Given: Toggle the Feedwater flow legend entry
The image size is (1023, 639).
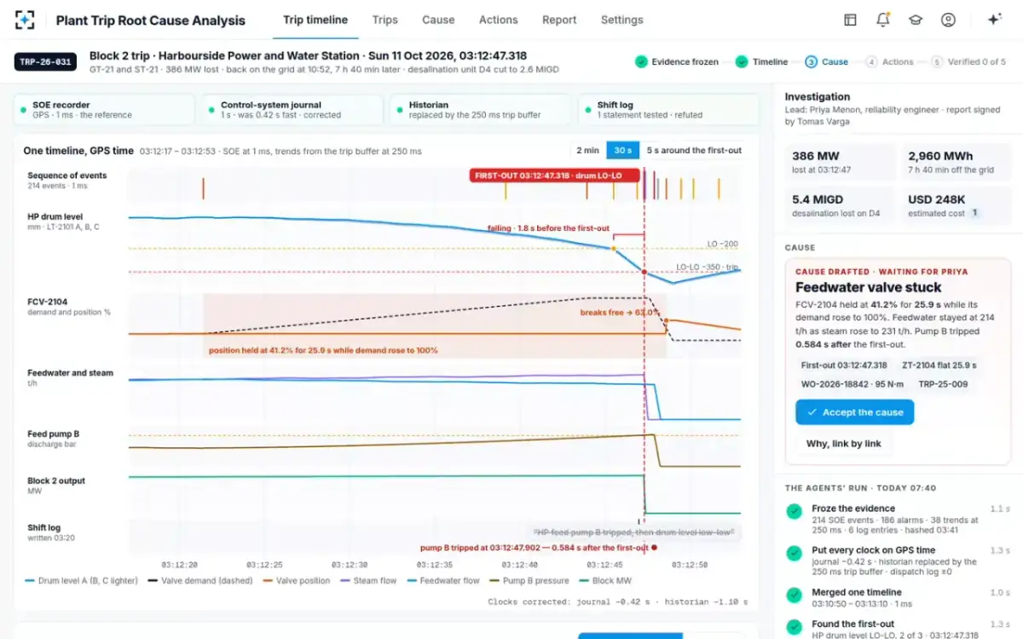Looking at the screenshot, I should [443, 580].
